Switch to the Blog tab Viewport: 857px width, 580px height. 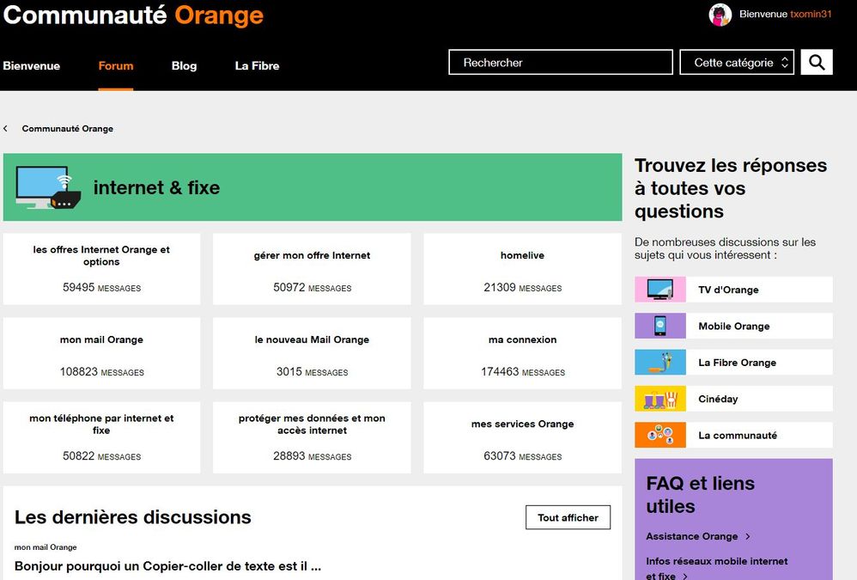(x=184, y=66)
